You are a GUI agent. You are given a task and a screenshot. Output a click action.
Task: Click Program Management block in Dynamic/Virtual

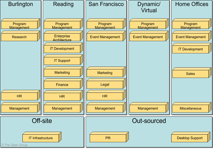click(149, 24)
